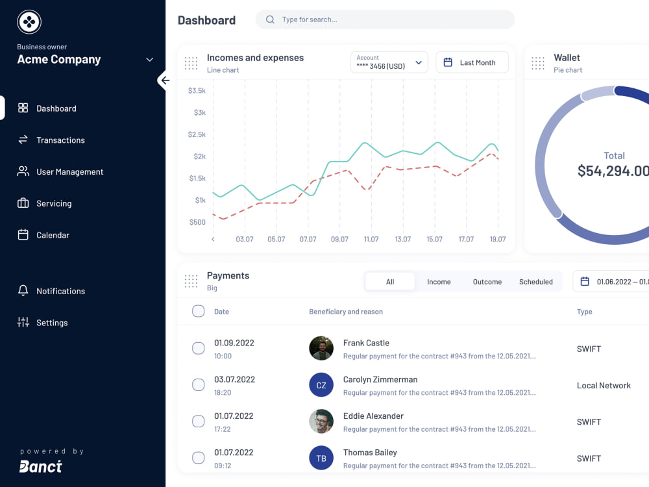Open the 01.06.2022 date range picker

coord(611,282)
